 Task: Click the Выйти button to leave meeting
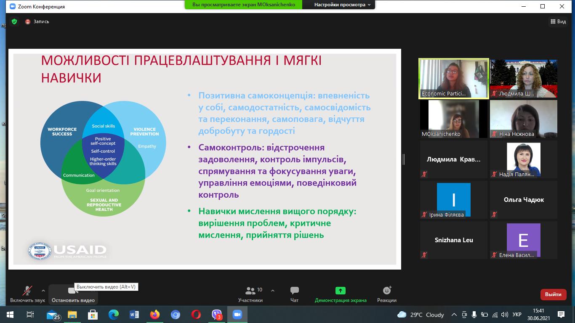pyautogui.click(x=553, y=295)
